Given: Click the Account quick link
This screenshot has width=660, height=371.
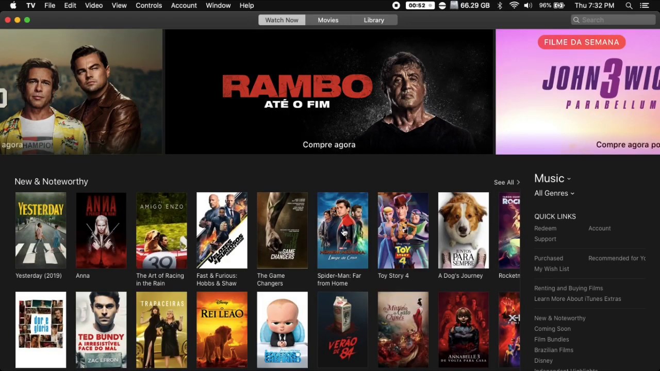Looking at the screenshot, I should coord(599,228).
